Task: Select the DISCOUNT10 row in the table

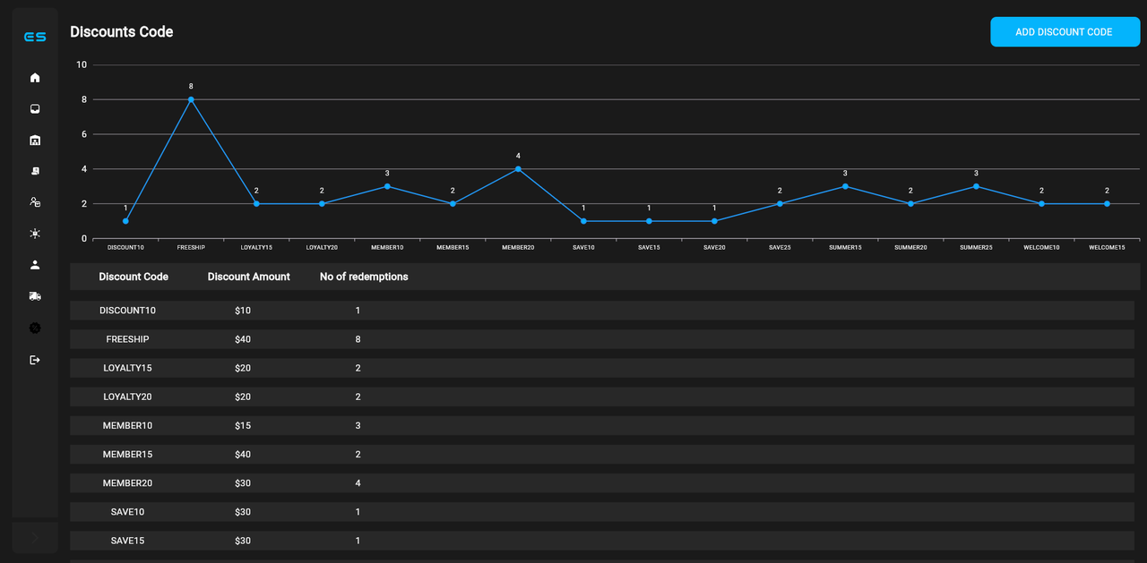Action: (x=358, y=311)
